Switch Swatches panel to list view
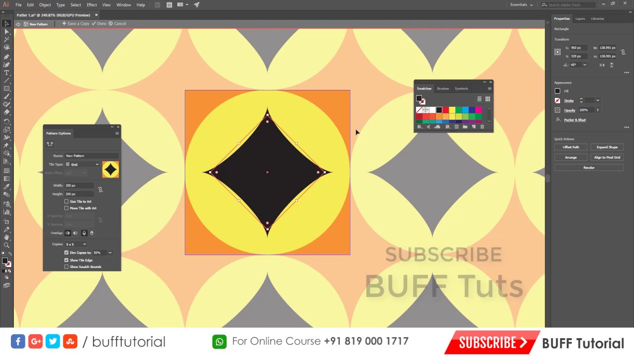Viewport: 634px width, 356px height. [479, 99]
